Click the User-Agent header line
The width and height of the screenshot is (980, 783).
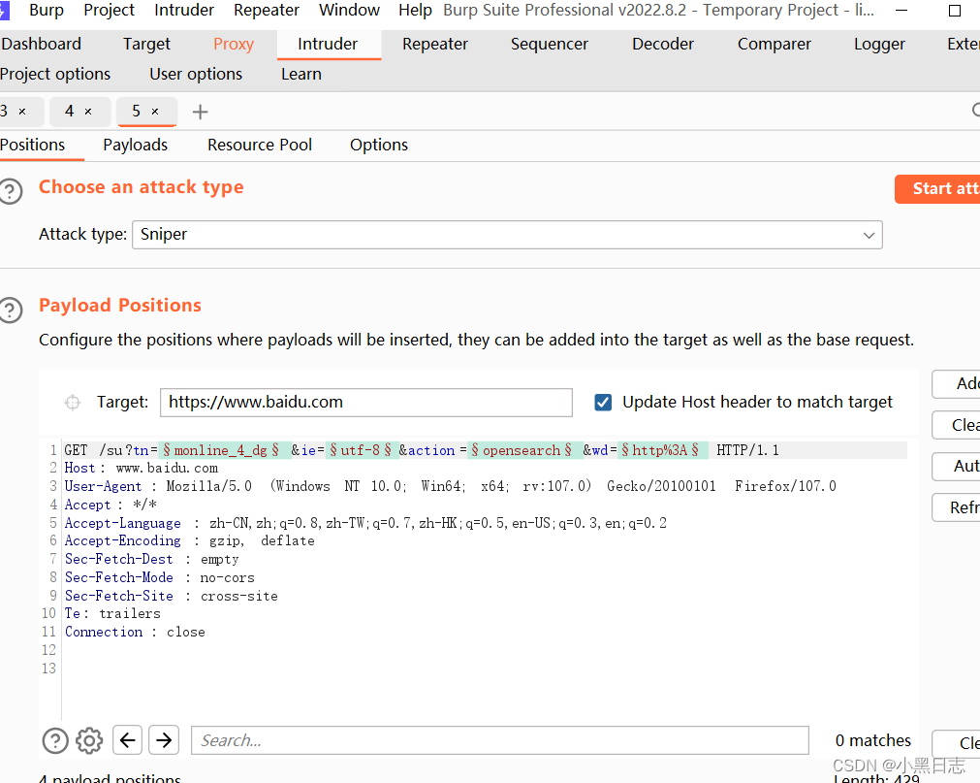pos(450,486)
